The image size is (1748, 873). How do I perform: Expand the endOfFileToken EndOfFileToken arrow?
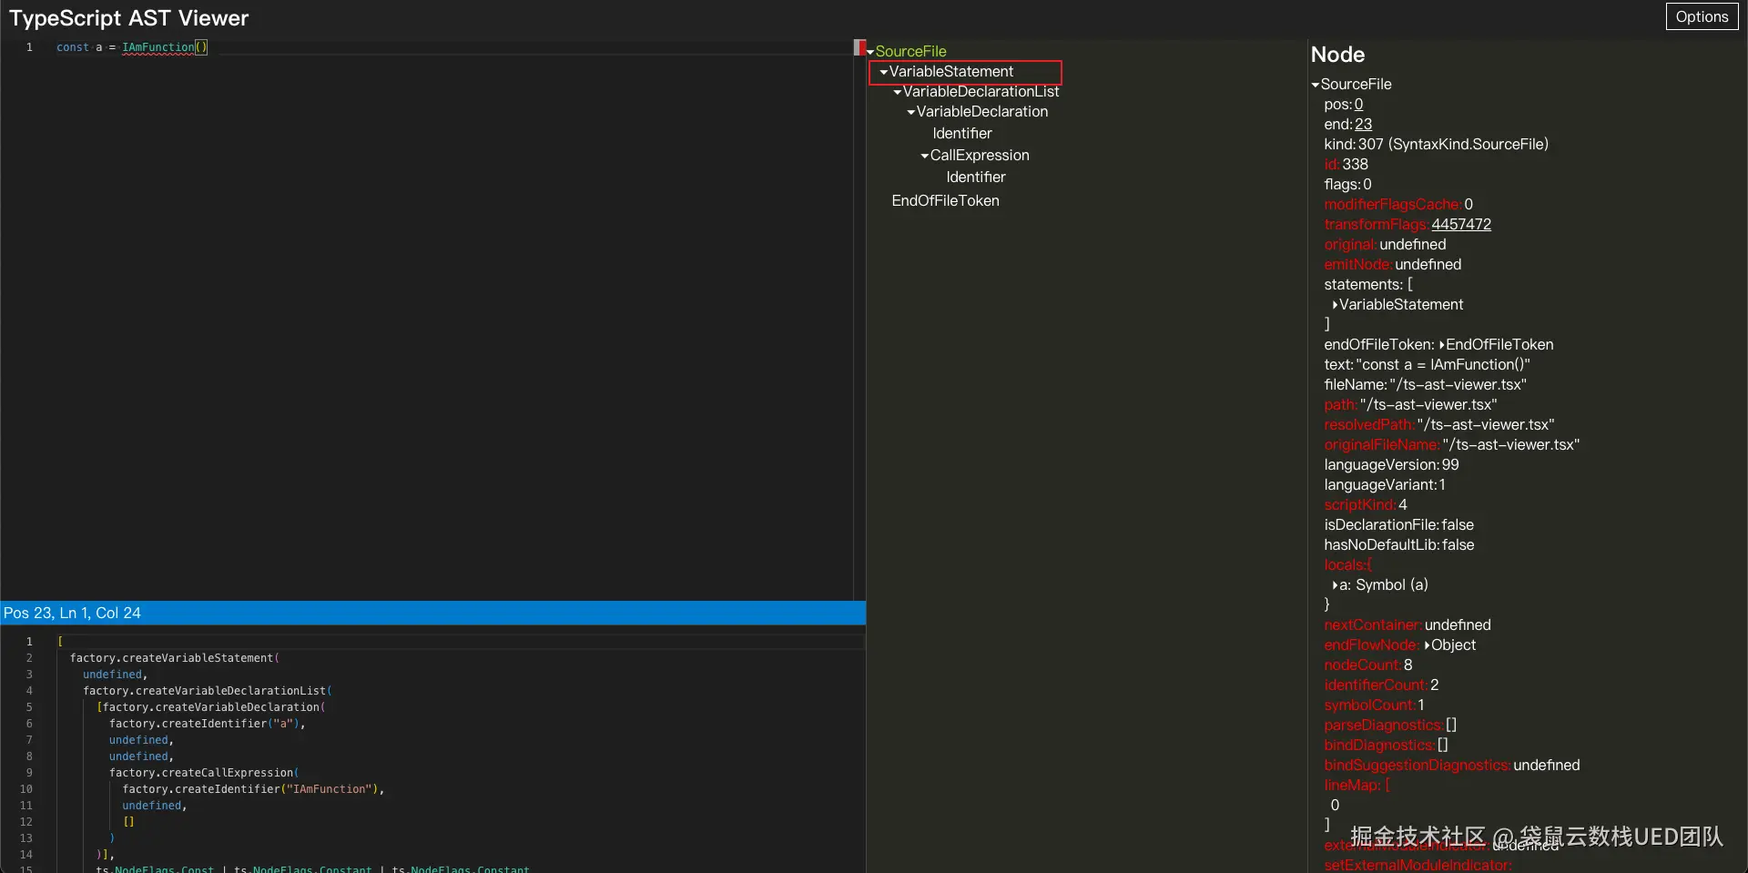[1442, 345]
